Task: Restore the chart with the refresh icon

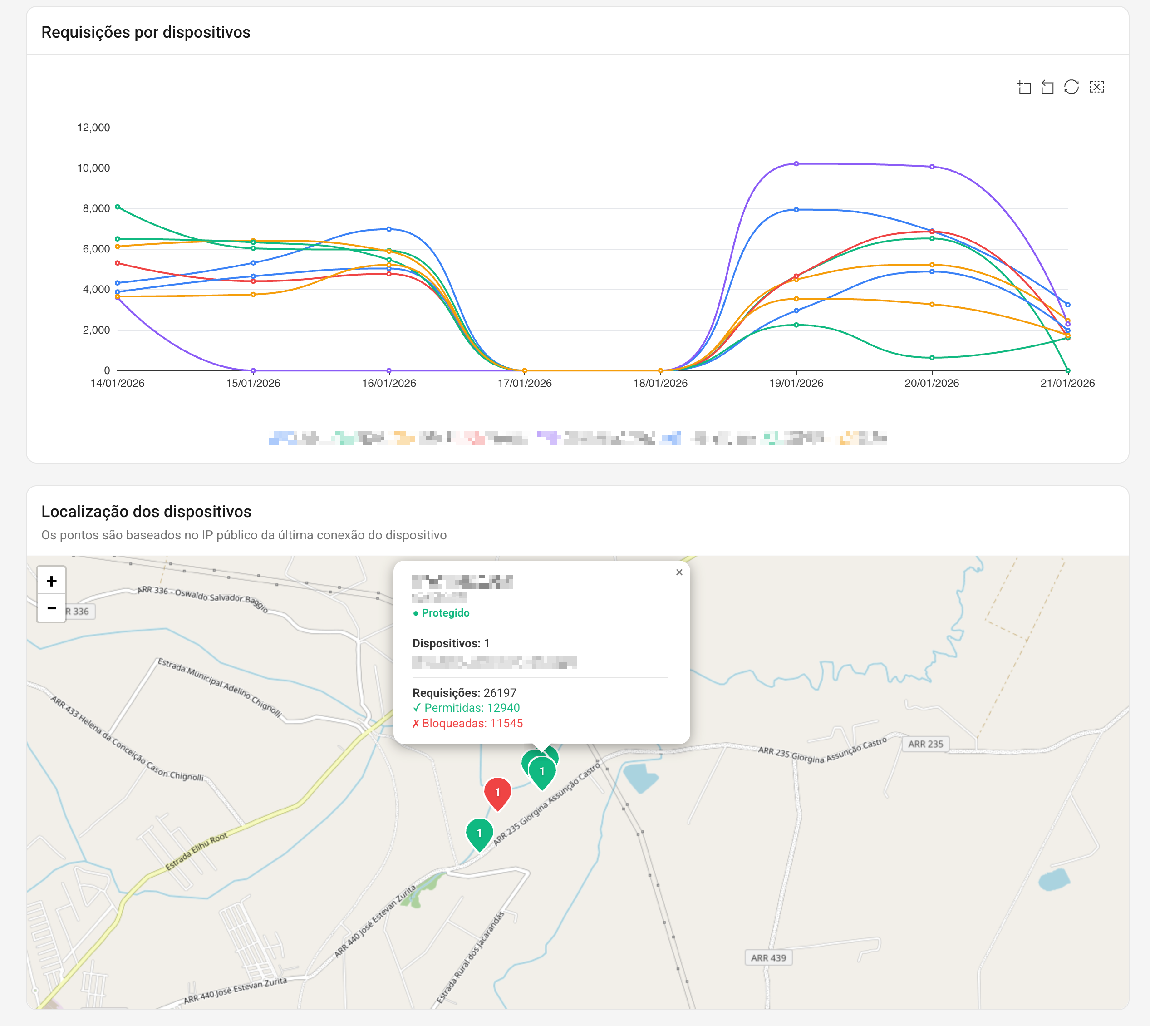Action: point(1071,87)
